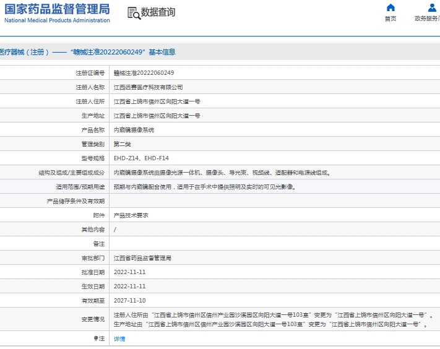Select approving department 江西省药品监督管理局

click(142, 258)
